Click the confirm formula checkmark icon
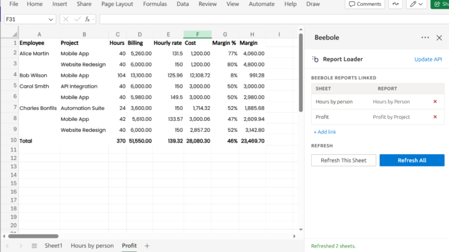Screen dimensions: 449x252 [x=78, y=19]
